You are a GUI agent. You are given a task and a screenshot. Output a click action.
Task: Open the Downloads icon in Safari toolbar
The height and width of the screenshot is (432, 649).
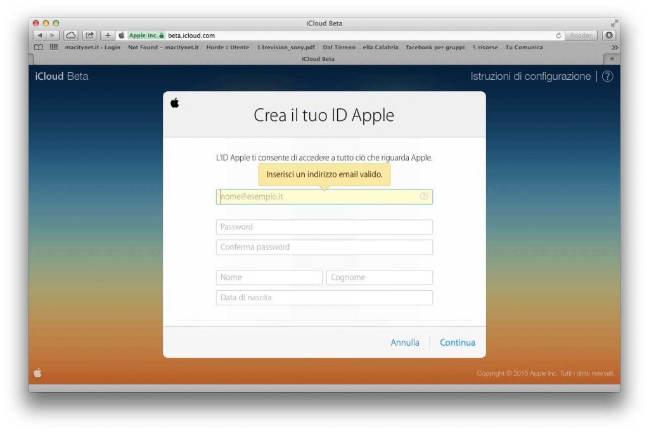609,35
